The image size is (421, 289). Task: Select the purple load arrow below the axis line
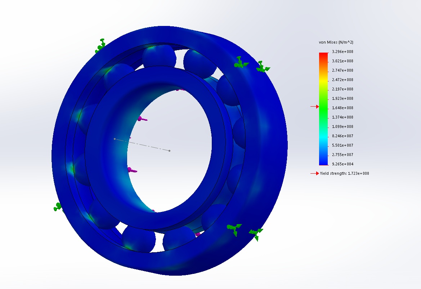131,170
